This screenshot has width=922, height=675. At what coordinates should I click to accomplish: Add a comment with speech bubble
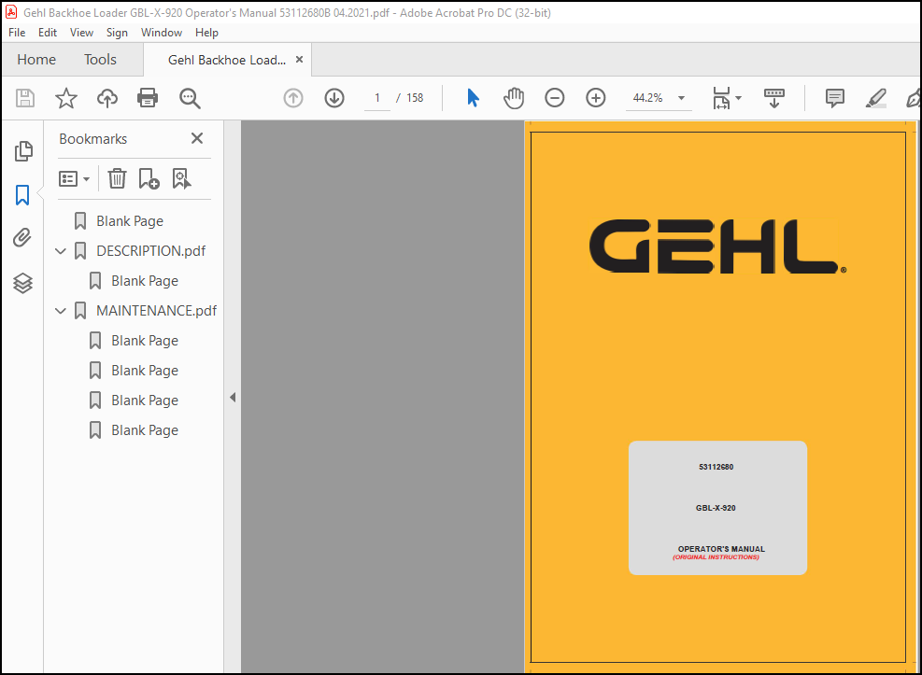click(834, 98)
